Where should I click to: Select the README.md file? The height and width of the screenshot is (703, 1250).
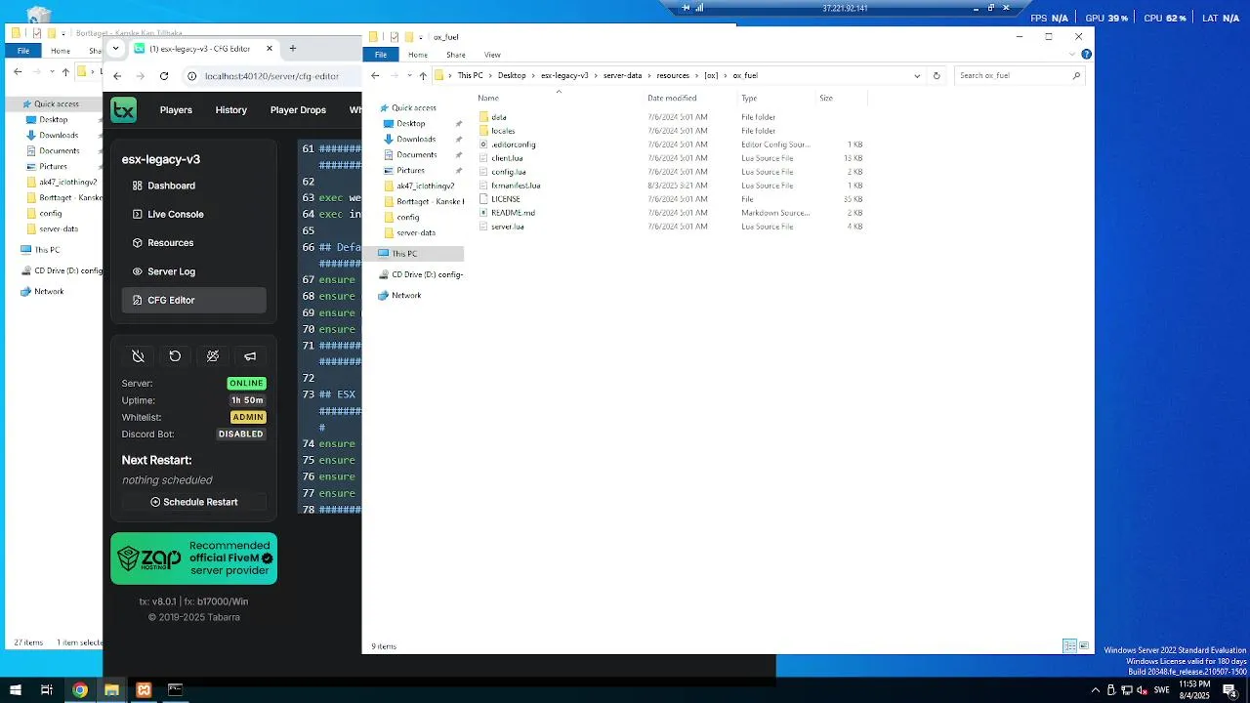pyautogui.click(x=513, y=213)
